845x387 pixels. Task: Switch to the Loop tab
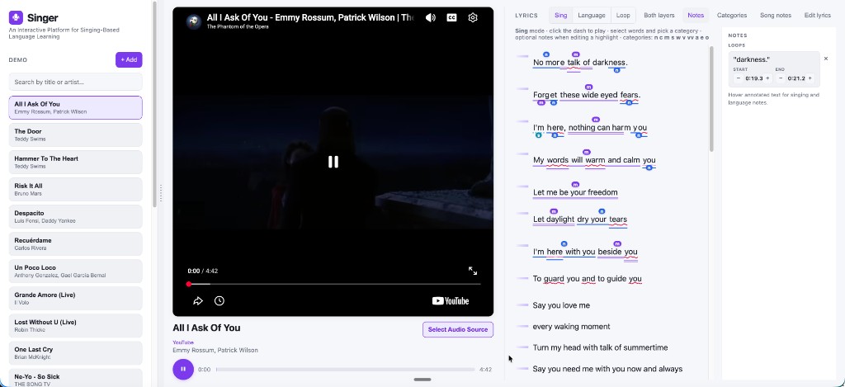click(623, 15)
